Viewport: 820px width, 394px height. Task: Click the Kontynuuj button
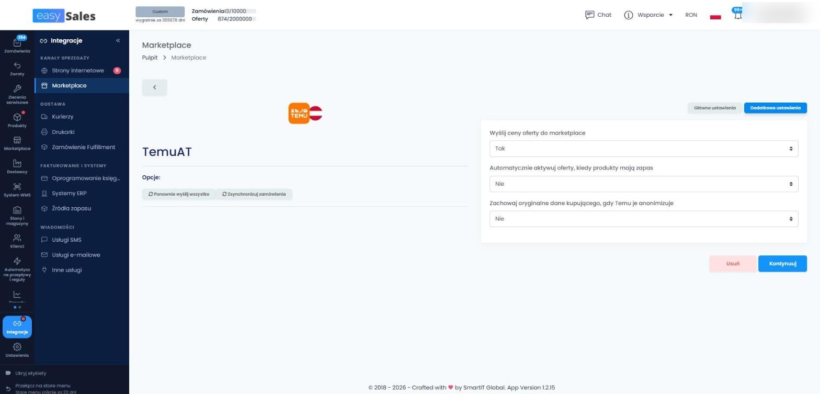[x=782, y=264]
